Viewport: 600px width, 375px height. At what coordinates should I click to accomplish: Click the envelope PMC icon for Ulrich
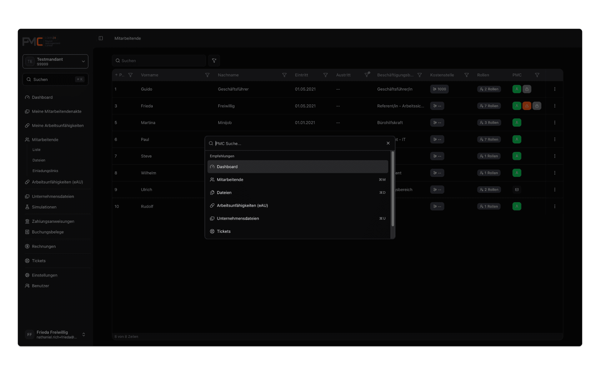[x=517, y=190]
